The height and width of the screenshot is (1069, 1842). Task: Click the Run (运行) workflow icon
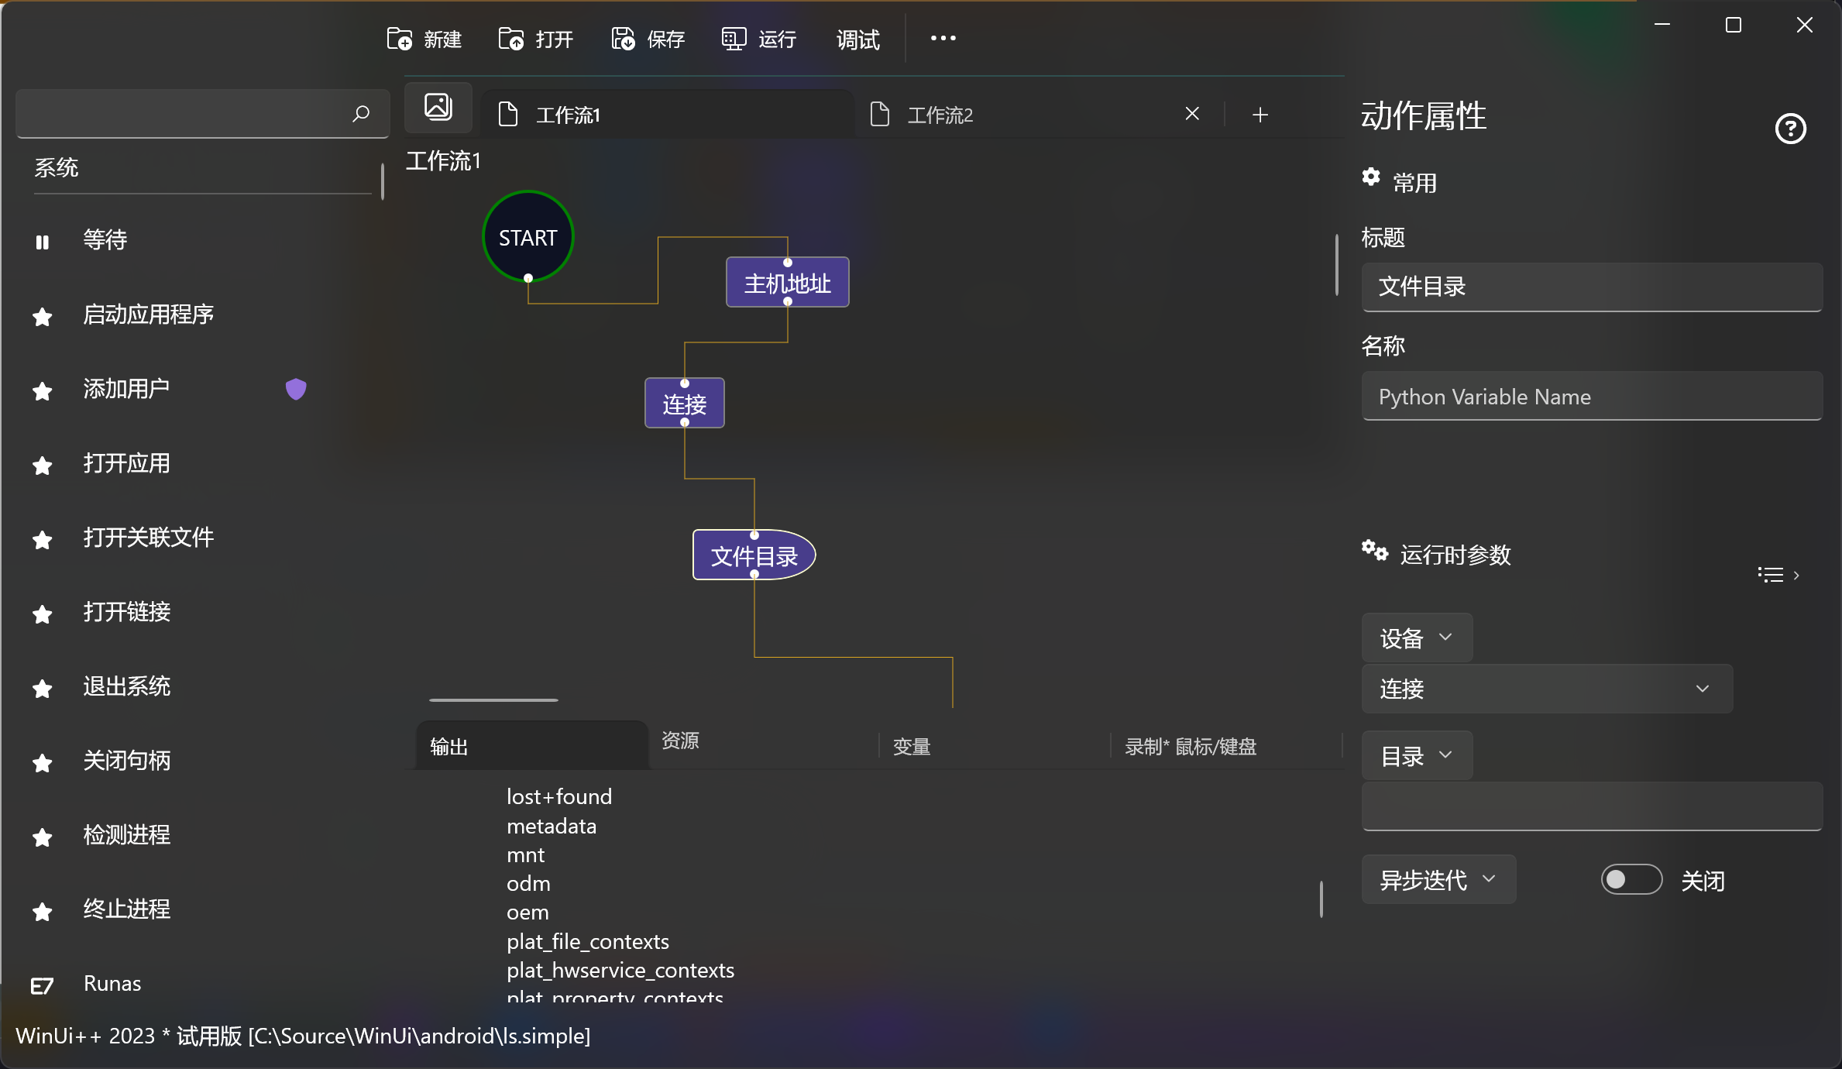734,39
